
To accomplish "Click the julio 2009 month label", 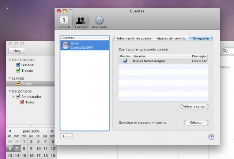I will point(31,131).
